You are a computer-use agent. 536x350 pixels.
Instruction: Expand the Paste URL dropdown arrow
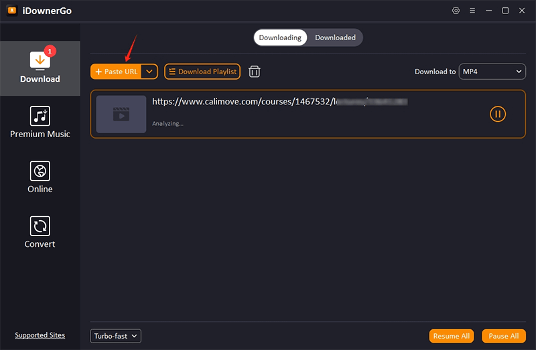pos(149,72)
